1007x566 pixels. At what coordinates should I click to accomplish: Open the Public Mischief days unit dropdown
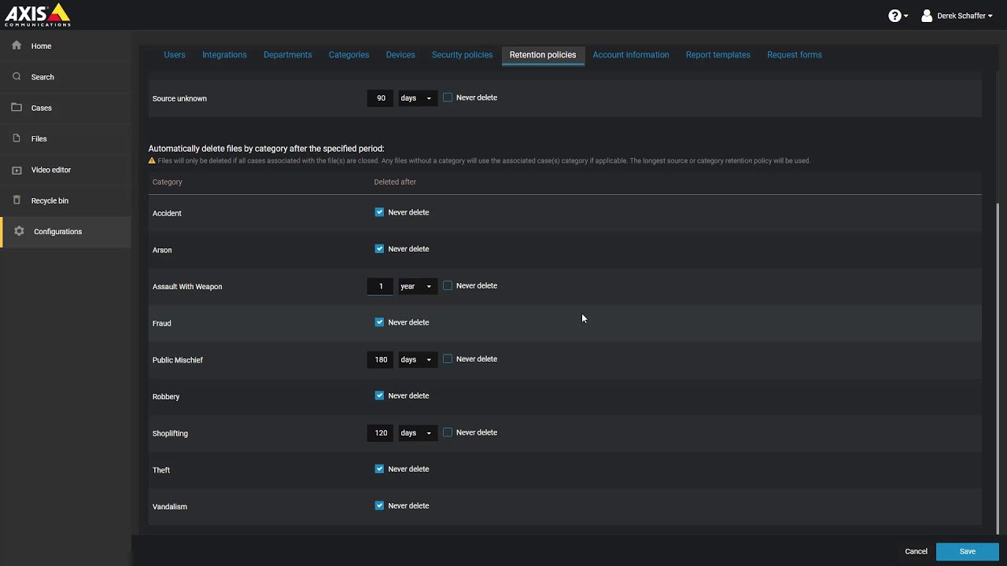417,359
